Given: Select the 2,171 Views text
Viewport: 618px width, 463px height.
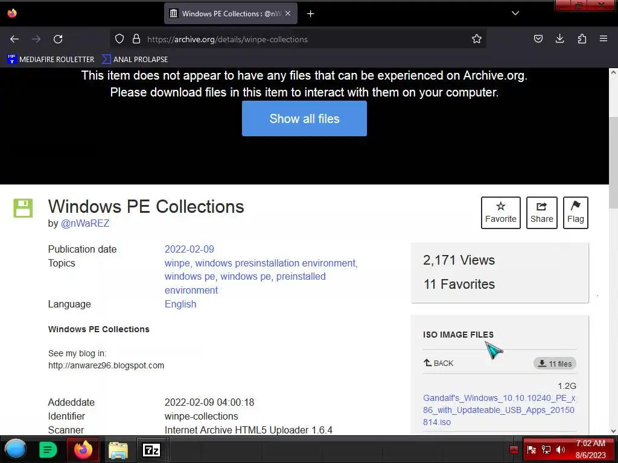Looking at the screenshot, I should (459, 260).
